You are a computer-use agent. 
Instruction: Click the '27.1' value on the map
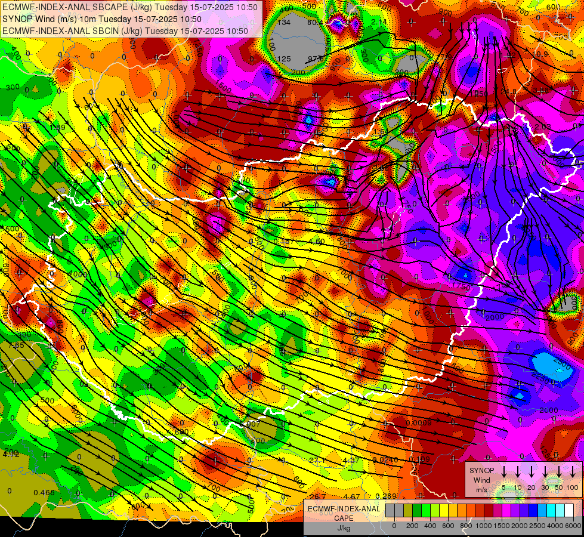[x=317, y=461]
